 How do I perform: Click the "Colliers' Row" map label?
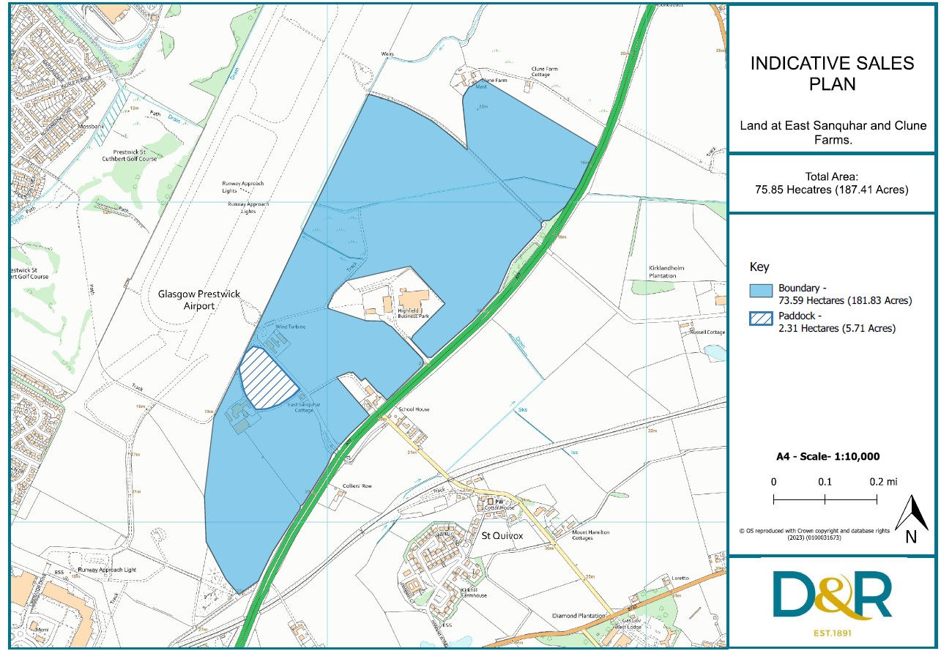click(x=357, y=486)
